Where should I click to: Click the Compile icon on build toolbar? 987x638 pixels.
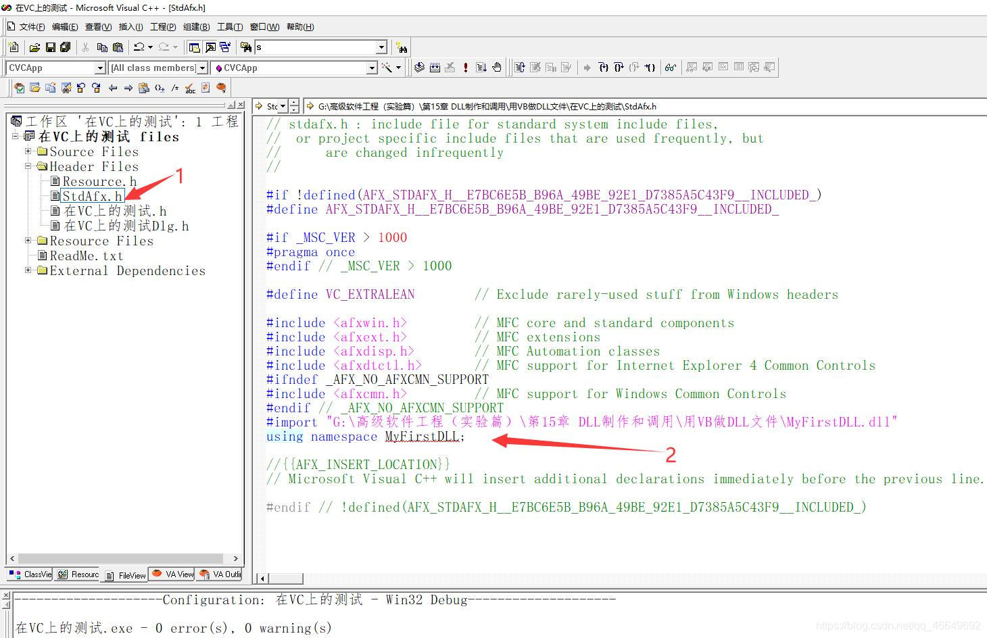(419, 68)
